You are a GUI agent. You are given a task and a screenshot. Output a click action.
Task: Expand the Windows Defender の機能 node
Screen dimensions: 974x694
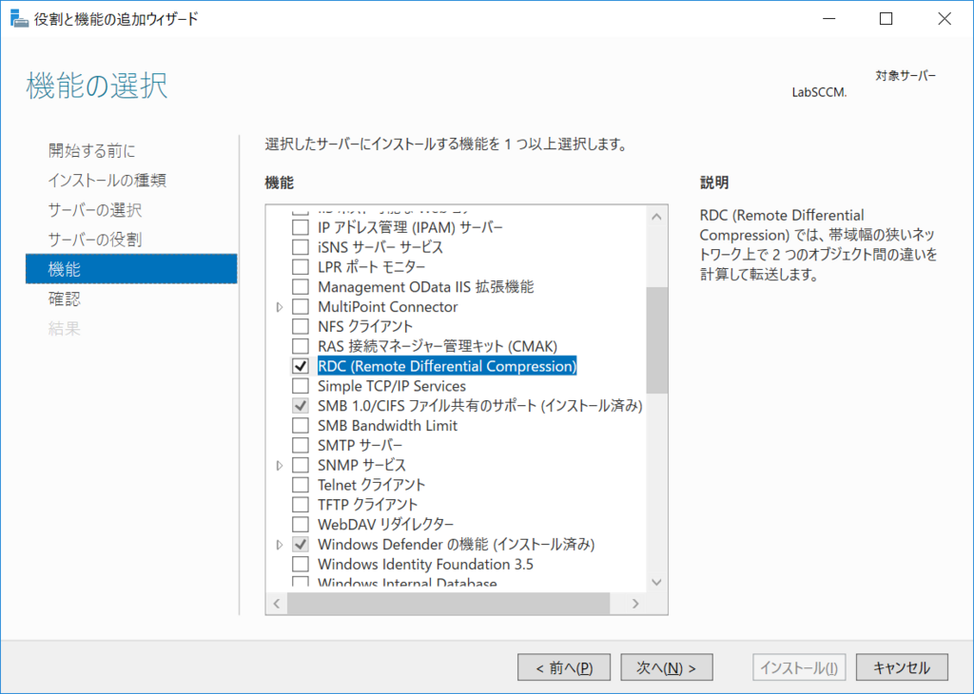click(x=280, y=545)
